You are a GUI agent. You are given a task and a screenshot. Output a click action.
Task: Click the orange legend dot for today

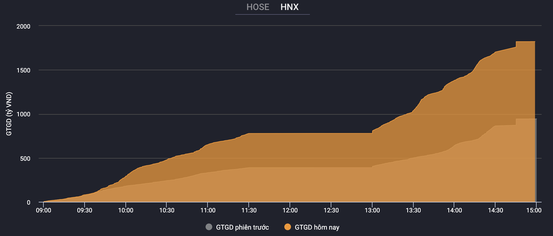click(287, 227)
